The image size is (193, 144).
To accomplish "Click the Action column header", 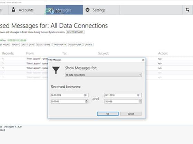I will coord(163,53).
